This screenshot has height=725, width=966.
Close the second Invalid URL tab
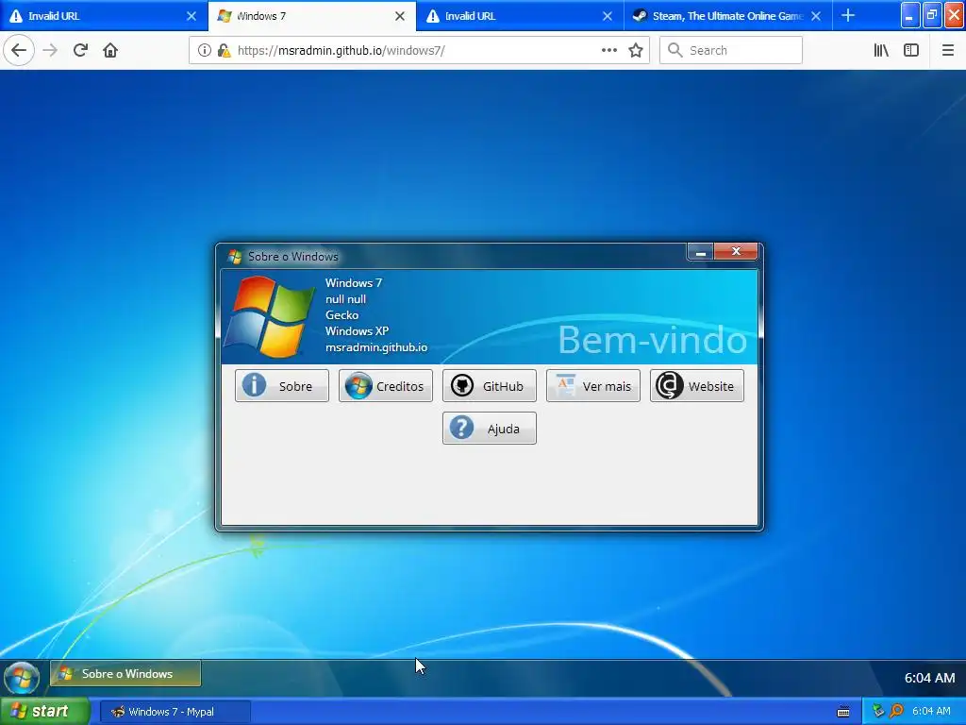coord(608,16)
